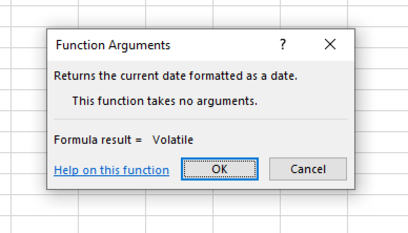Click the dialog help question mark icon
The height and width of the screenshot is (233, 408).
[x=283, y=44]
